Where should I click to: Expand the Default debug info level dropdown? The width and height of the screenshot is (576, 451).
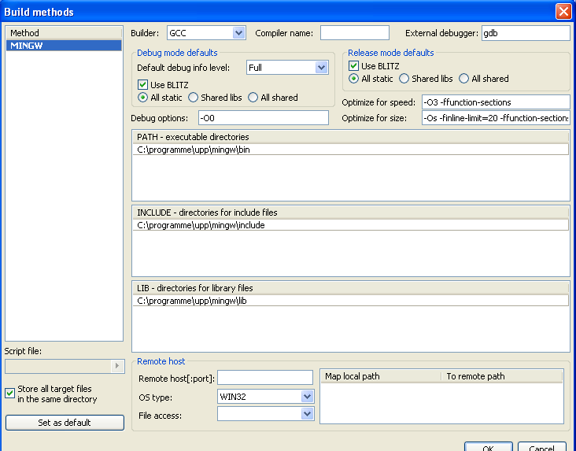pos(321,68)
